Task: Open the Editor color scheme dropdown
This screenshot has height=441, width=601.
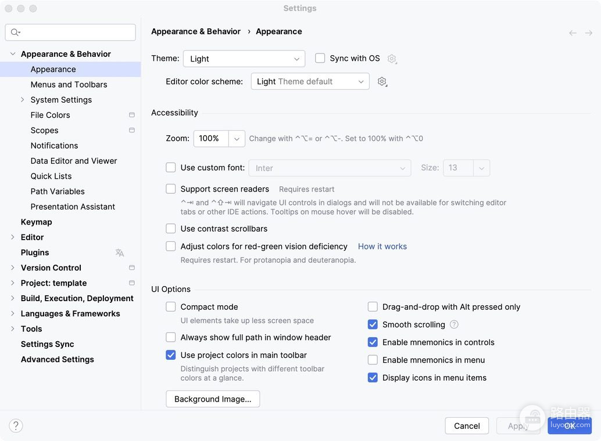Action: point(310,82)
